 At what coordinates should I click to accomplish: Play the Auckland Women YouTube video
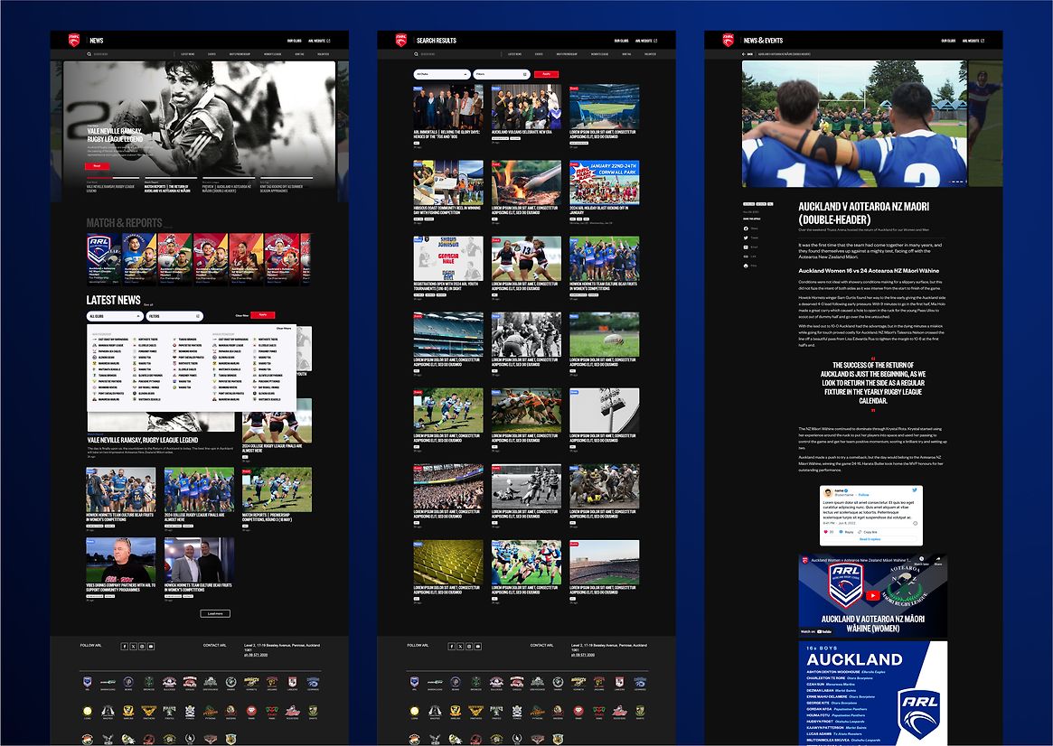872,595
